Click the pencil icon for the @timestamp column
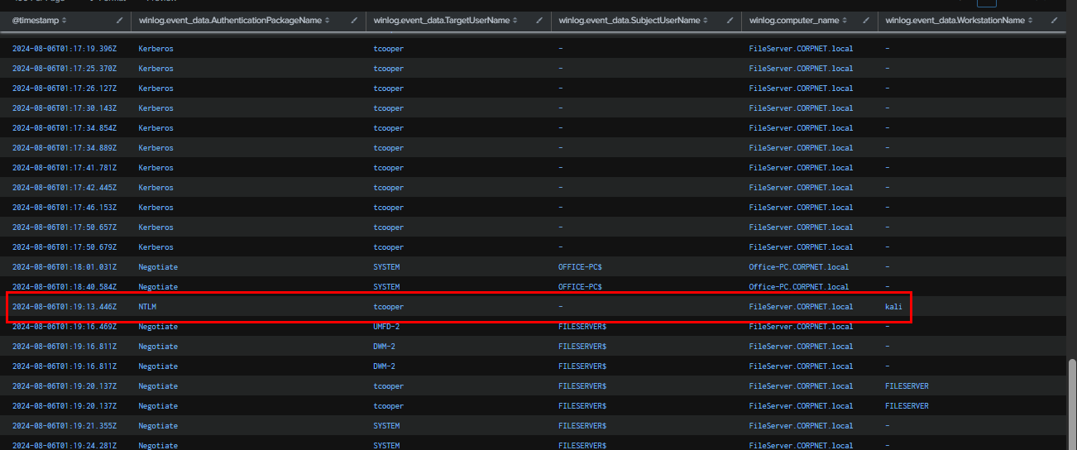 120,20
